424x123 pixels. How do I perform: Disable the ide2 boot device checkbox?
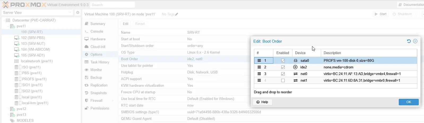tap(283, 67)
